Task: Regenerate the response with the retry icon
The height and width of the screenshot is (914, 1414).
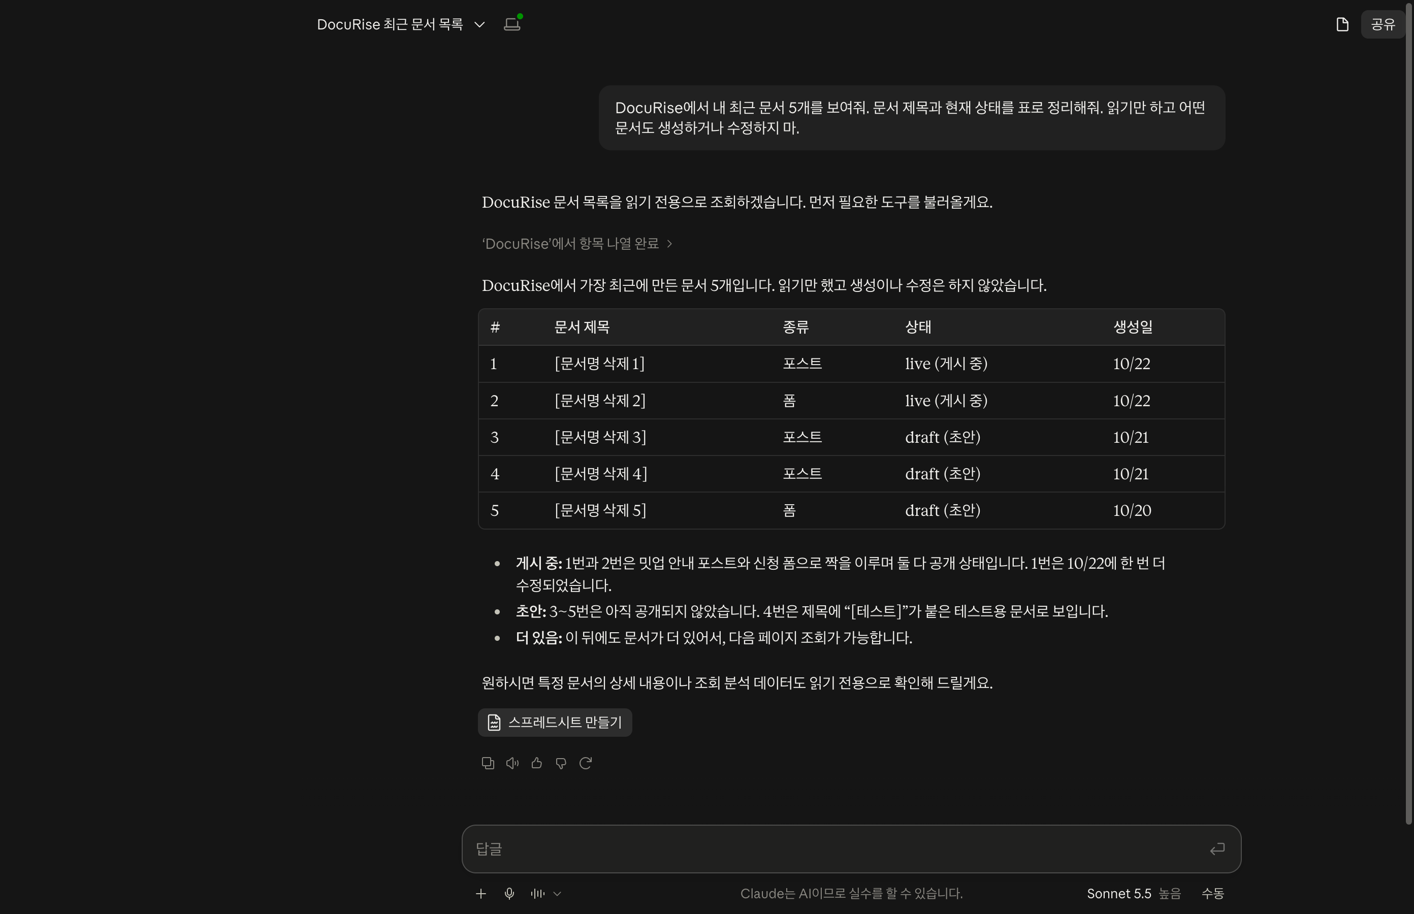Action: click(585, 763)
